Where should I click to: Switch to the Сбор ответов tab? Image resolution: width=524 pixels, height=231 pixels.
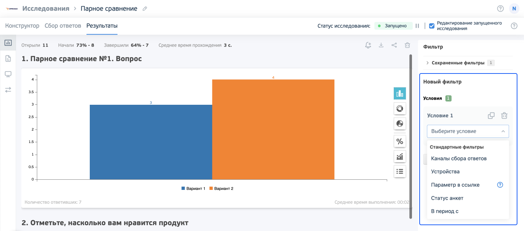[x=63, y=26]
